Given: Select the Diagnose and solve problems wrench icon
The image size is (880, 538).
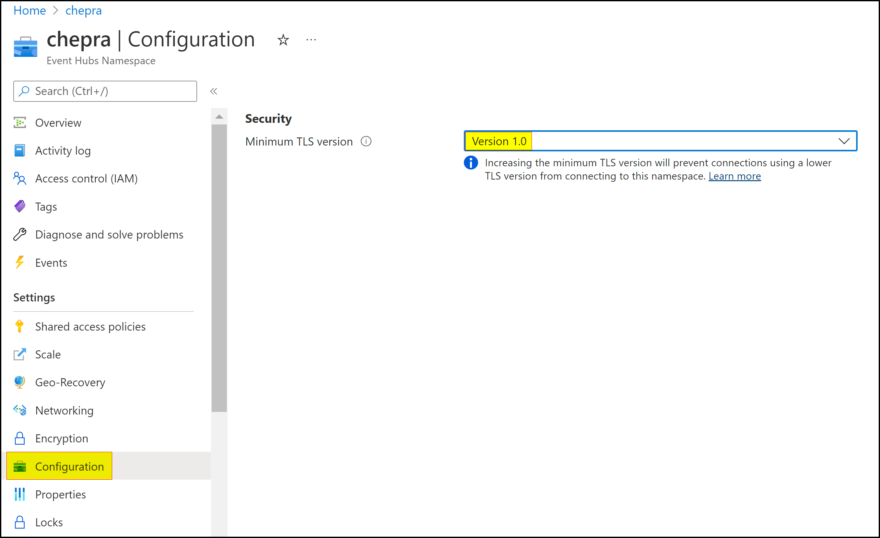Looking at the screenshot, I should coord(20,234).
